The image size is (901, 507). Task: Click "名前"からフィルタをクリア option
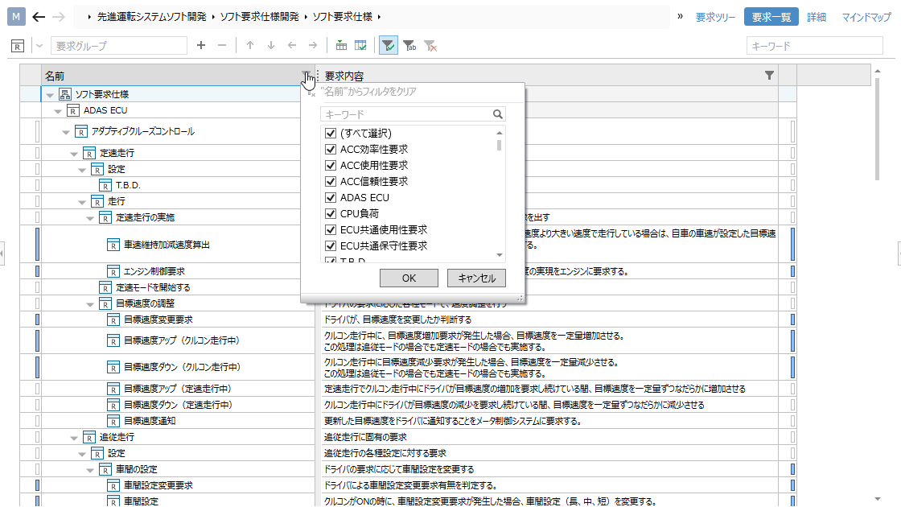[x=368, y=92]
